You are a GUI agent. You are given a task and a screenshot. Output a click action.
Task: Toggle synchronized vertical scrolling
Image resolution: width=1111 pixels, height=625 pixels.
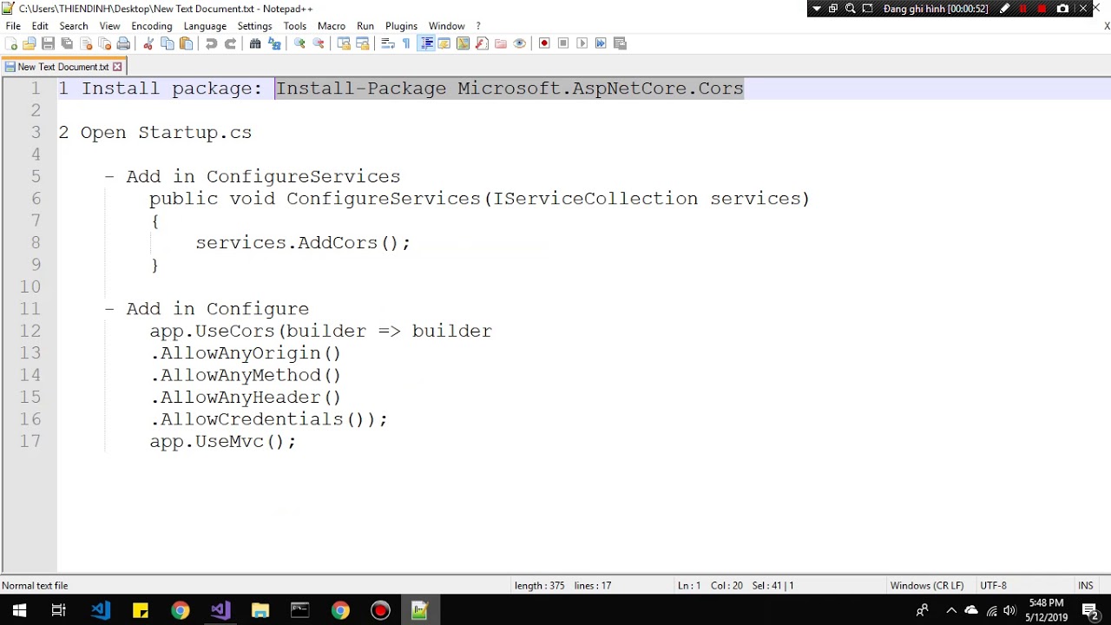click(344, 43)
